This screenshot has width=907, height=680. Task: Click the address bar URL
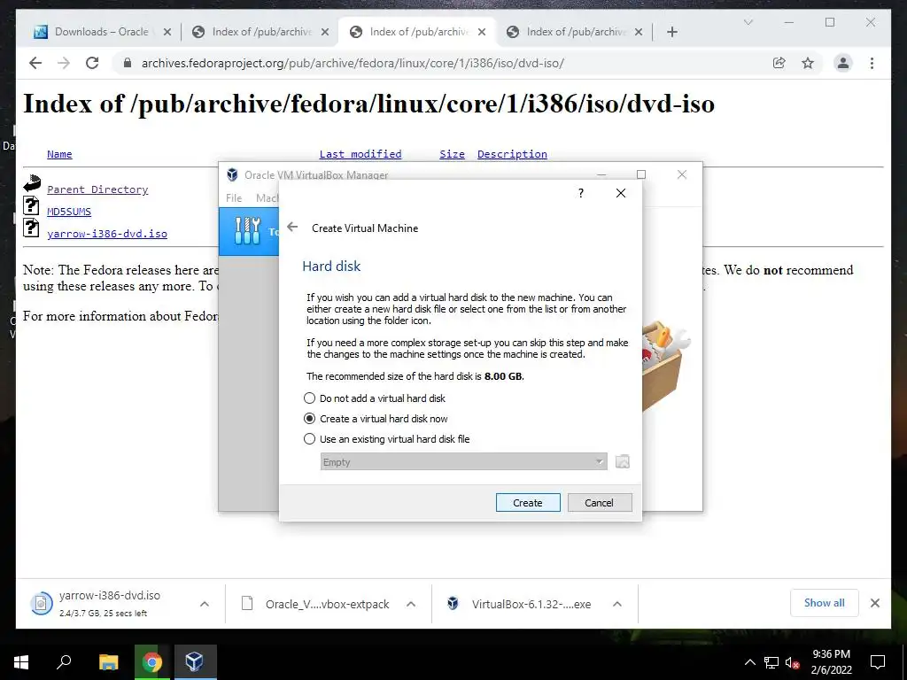point(353,63)
